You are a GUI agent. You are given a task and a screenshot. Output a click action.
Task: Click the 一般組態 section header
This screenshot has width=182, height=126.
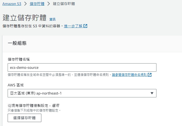pyautogui.click(x=17, y=43)
